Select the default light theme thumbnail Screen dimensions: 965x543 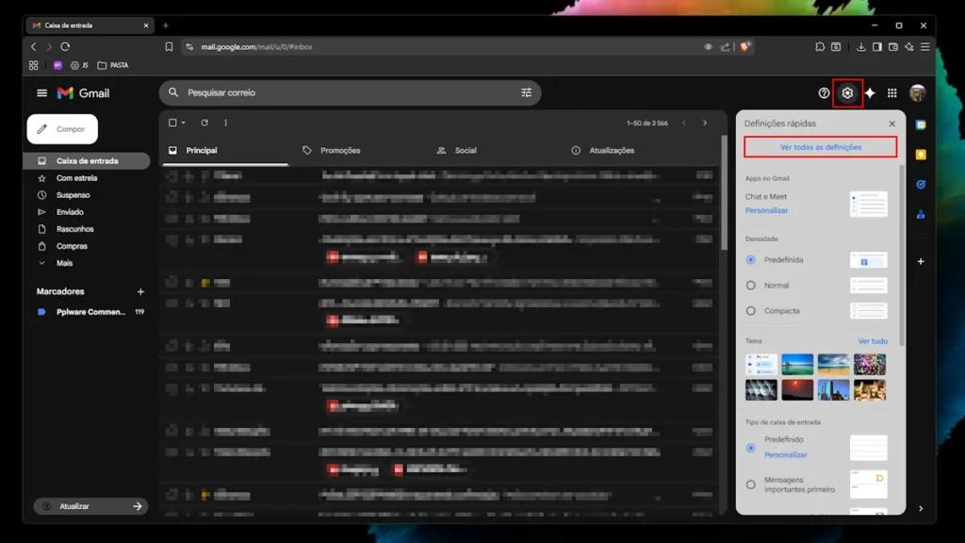(x=761, y=365)
